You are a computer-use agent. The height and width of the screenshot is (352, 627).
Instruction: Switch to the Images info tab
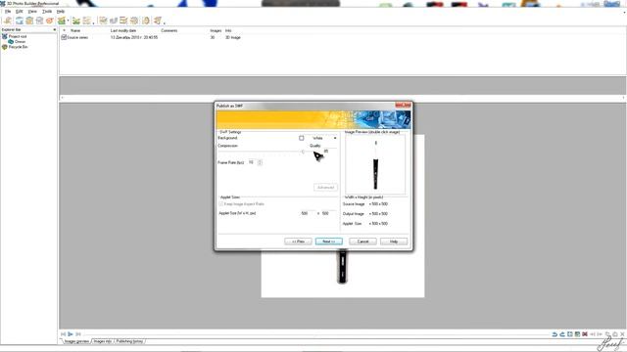[x=102, y=341]
